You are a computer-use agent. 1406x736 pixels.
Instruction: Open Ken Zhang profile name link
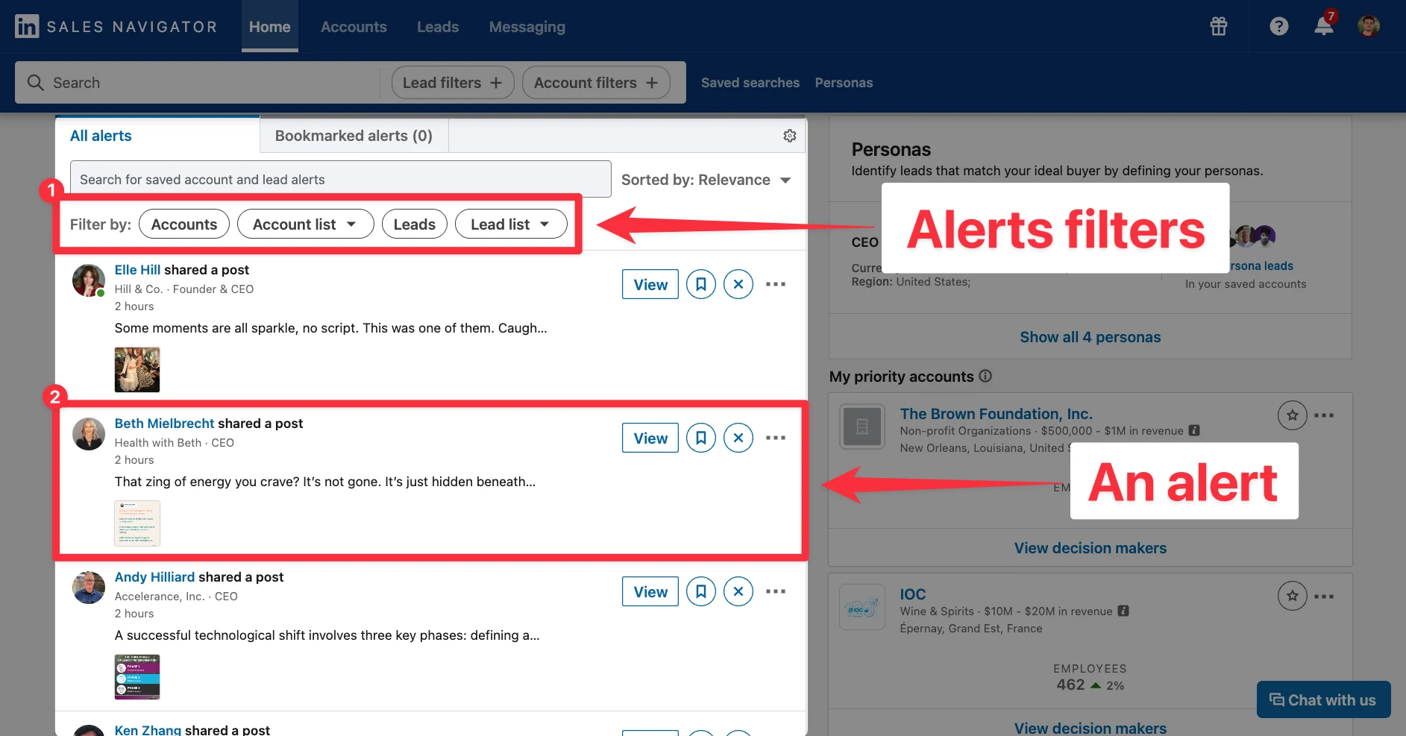148,730
